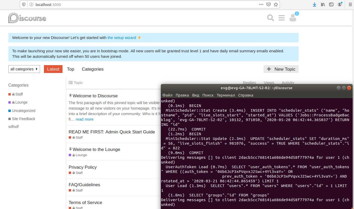Click the Staff badge under Privacy Policy

point(76,173)
